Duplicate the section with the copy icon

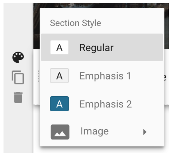[x=18, y=77]
